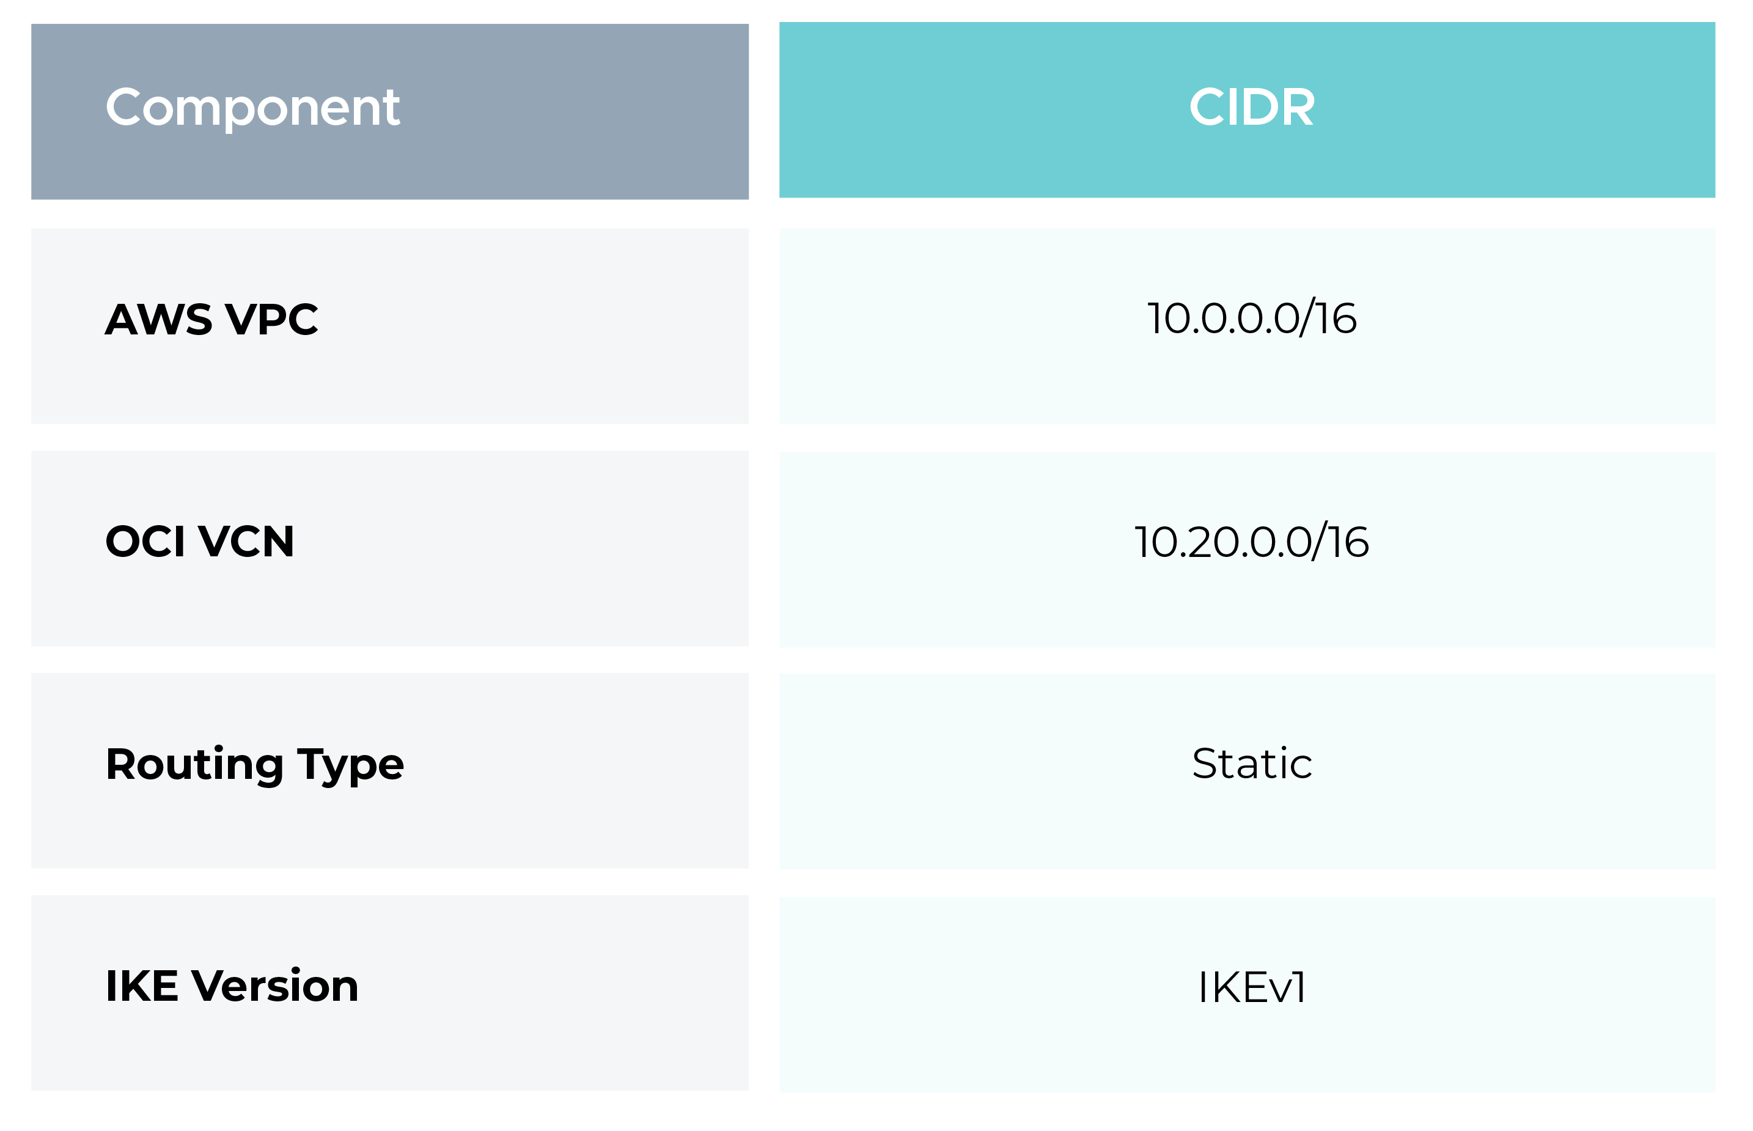Click the CIDR text in teal header
Viewport: 1753px width, 1131px height.
(x=1252, y=107)
